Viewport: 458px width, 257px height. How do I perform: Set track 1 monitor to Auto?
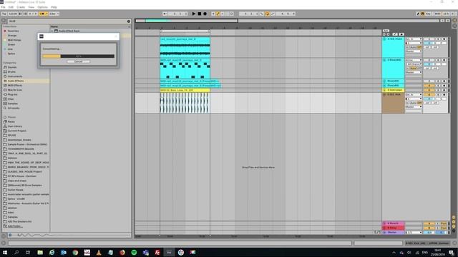pyautogui.click(x=413, y=47)
